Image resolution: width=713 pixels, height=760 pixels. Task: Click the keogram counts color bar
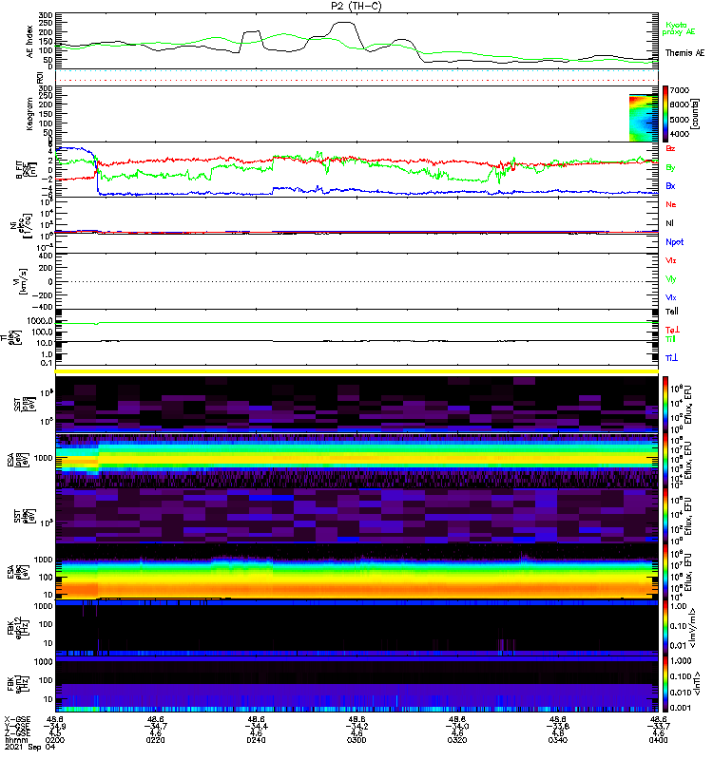point(665,114)
